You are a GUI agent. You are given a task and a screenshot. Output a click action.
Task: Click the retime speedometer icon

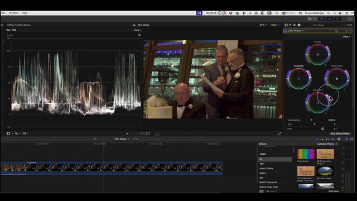(x=24, y=133)
